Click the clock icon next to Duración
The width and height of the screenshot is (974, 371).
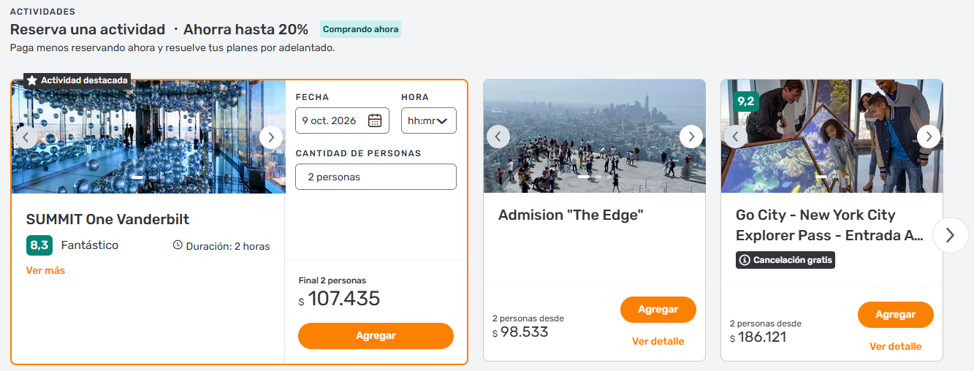pyautogui.click(x=178, y=245)
